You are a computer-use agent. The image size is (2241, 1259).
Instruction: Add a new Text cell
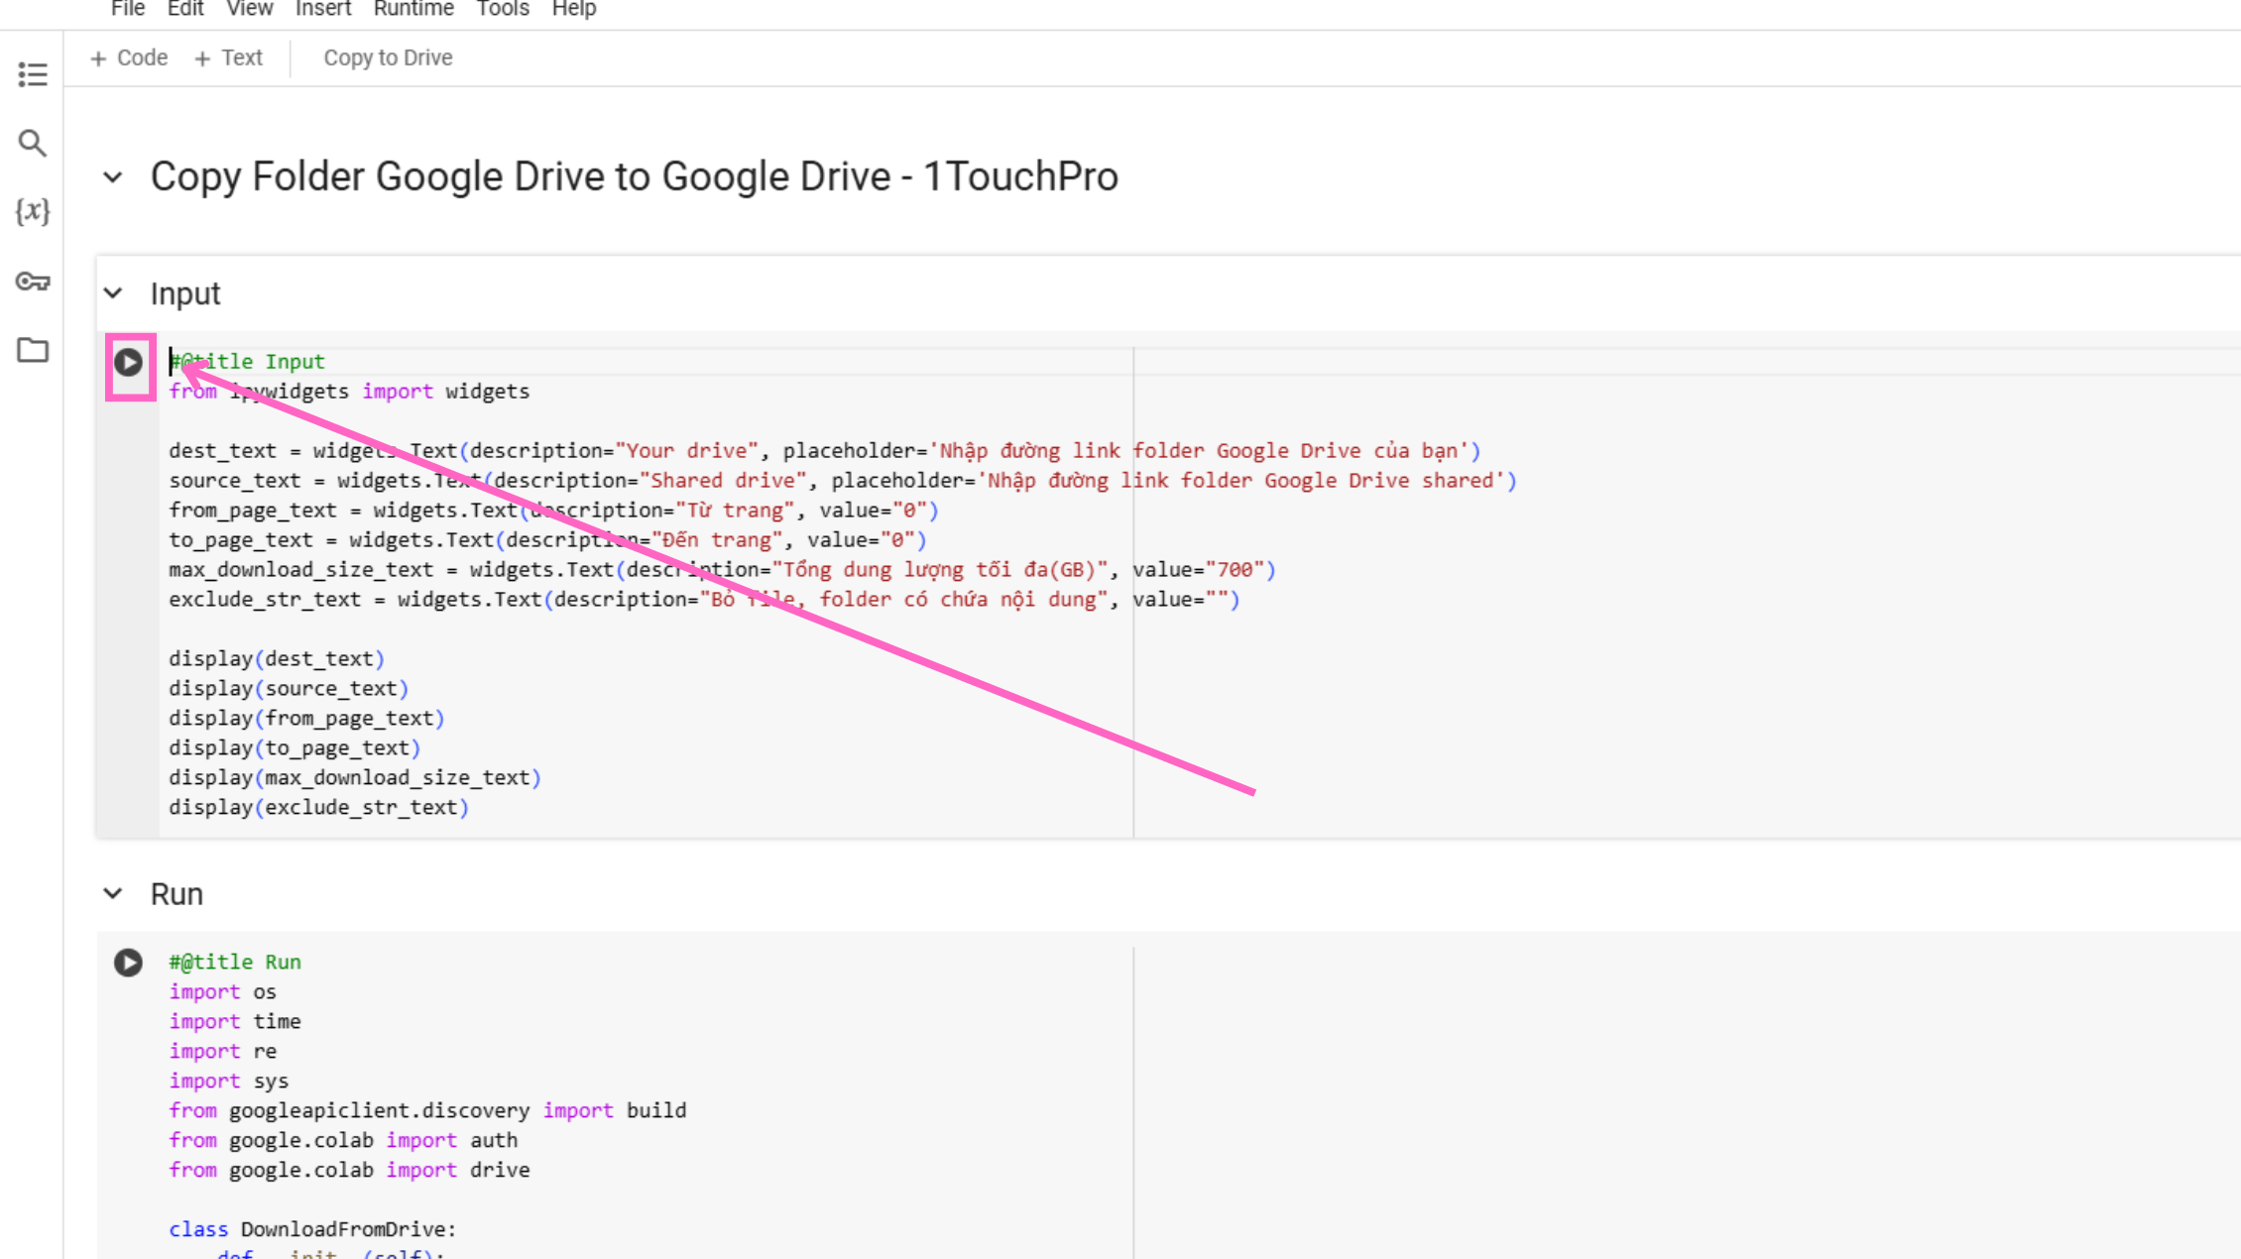click(x=229, y=58)
